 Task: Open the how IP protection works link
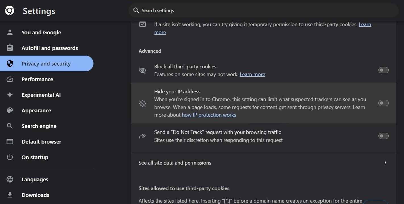[209, 115]
